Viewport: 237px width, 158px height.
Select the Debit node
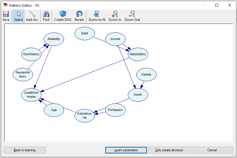pyautogui.click(x=85, y=34)
